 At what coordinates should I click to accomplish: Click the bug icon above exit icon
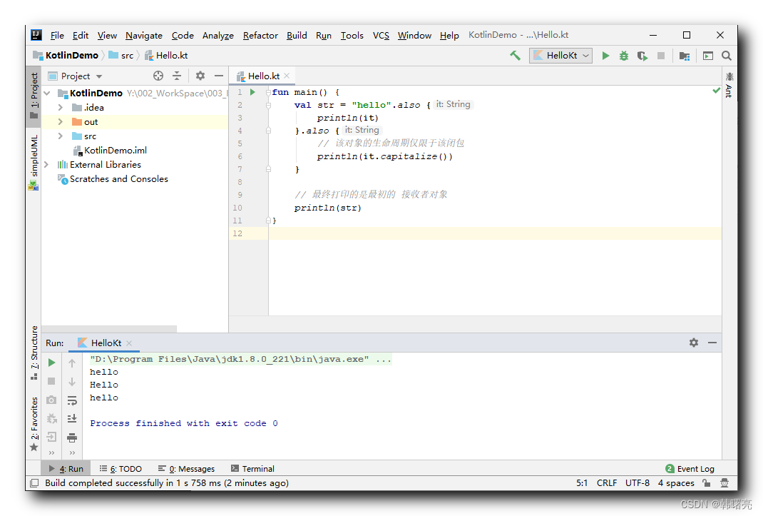51,418
